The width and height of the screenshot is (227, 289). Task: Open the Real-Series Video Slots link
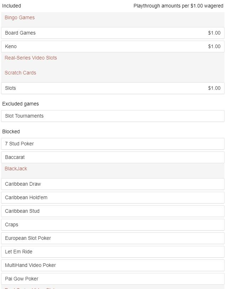coord(31,58)
